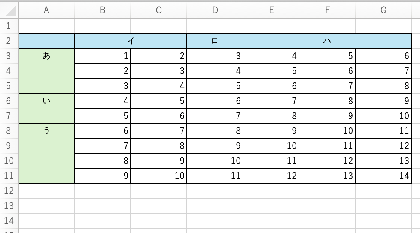Click the header cell ロ
The height and width of the screenshot is (233, 420).
[215, 41]
